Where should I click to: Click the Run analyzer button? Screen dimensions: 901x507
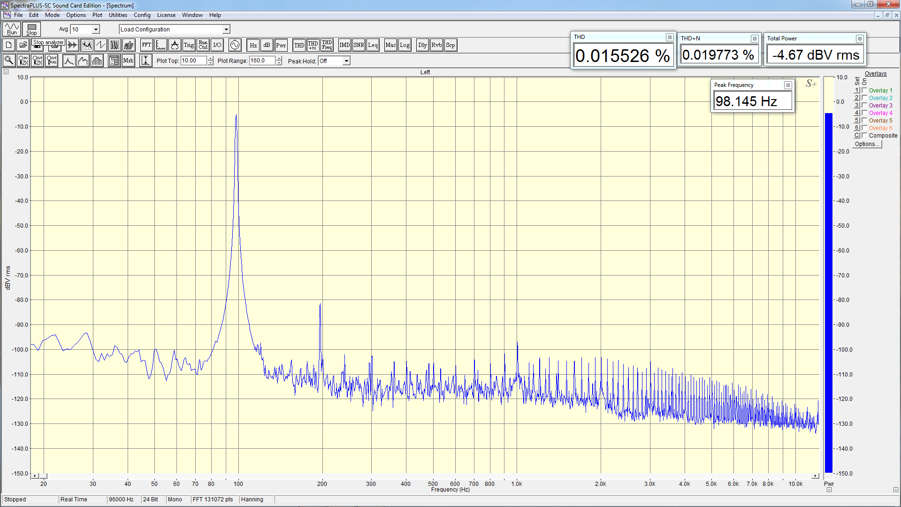pyautogui.click(x=11, y=29)
